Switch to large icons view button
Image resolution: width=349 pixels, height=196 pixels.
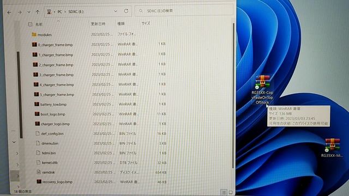pos(231,192)
